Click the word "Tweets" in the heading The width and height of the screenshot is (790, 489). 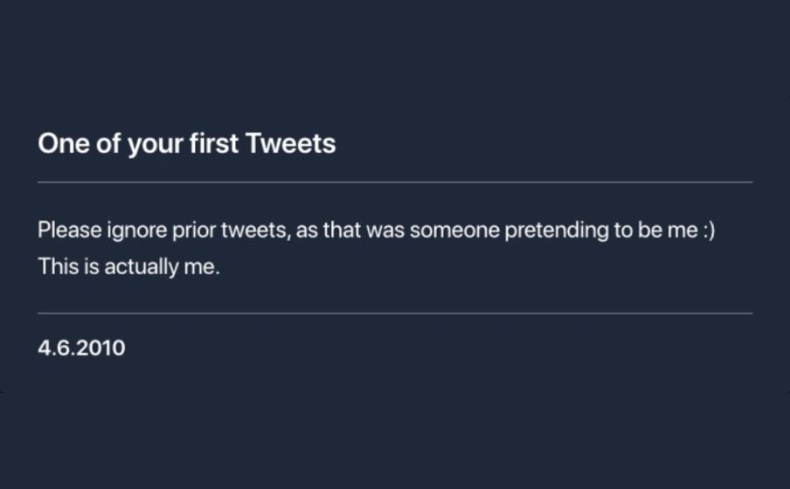coord(291,144)
